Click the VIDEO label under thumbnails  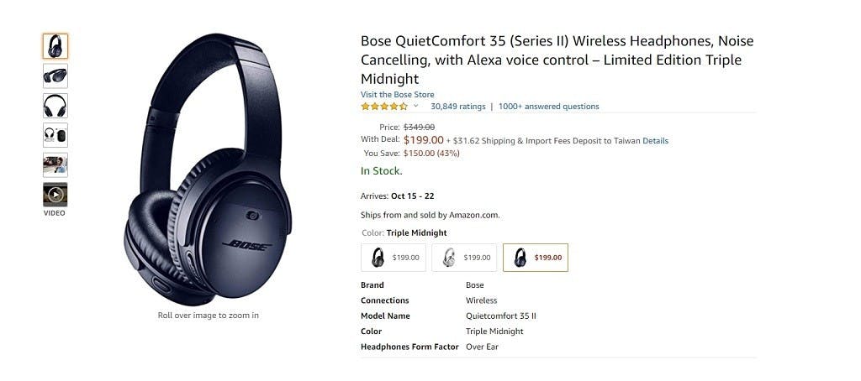[55, 213]
